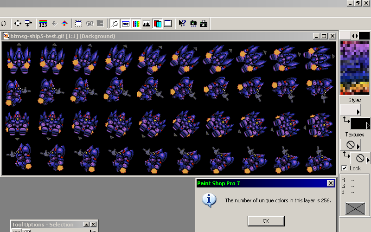Click the camera capture toolbar icon
Image resolution: width=371 pixels, height=232 pixels.
click(x=193, y=24)
